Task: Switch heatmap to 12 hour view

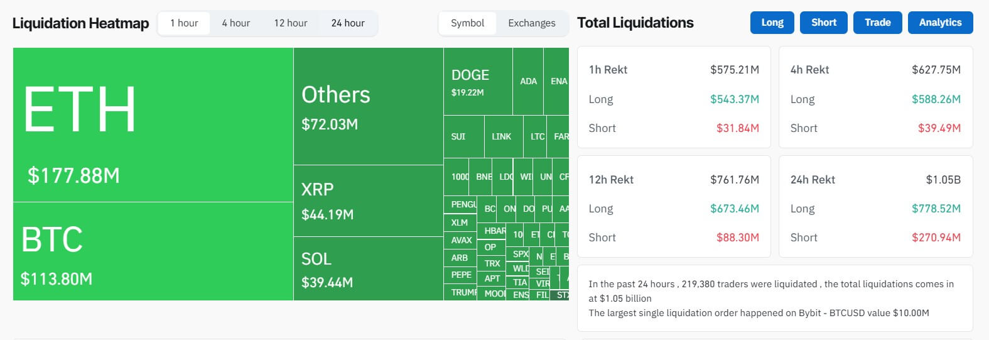Action: pyautogui.click(x=290, y=23)
